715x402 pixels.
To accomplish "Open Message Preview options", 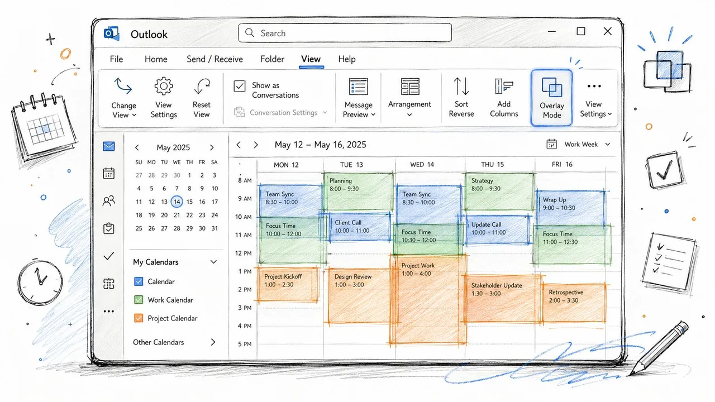I will point(358,98).
